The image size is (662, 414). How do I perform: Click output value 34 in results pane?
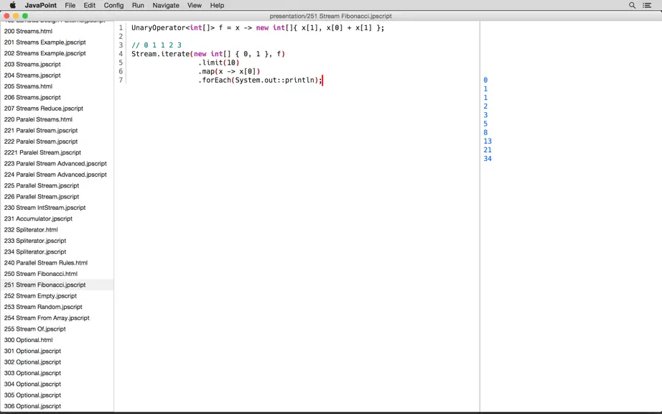[488, 159]
